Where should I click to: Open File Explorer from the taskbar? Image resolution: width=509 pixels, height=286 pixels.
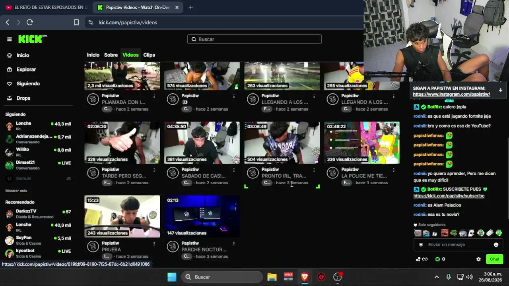[272, 277]
